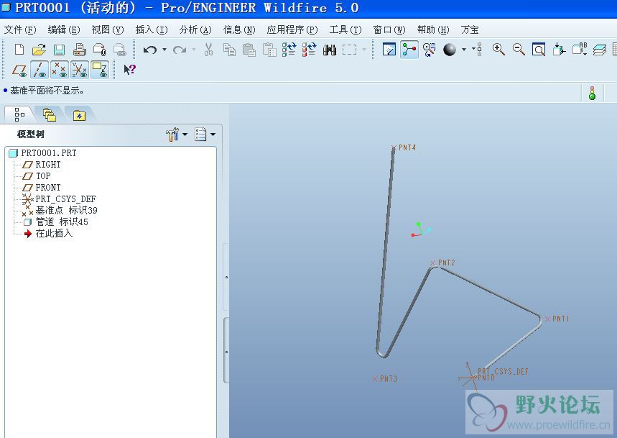The width and height of the screenshot is (617, 438).
Task: Create a new file with the blank-page icon
Action: tap(19, 50)
